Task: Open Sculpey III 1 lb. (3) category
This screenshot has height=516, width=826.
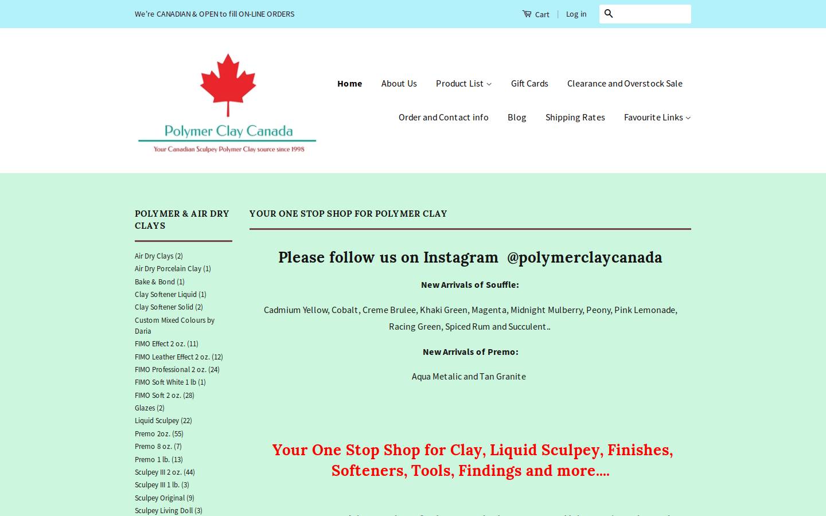Action: pos(162,484)
